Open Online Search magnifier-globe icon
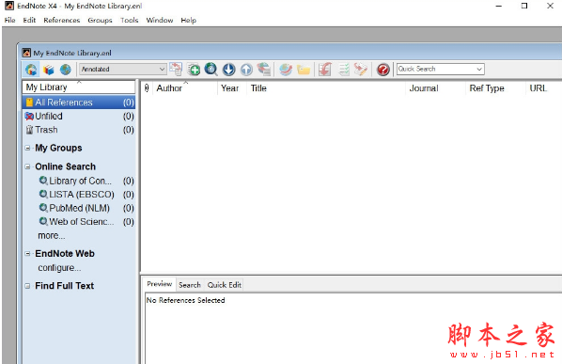The height and width of the screenshot is (364, 562). point(211,70)
